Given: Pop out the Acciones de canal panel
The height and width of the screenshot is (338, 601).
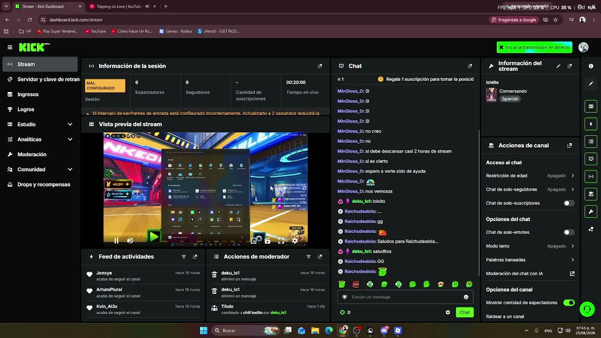Looking at the screenshot, I should pos(570,146).
